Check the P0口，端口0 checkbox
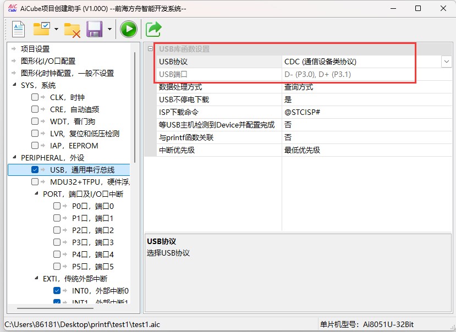Screen dimensions: 456x332 point(57,206)
